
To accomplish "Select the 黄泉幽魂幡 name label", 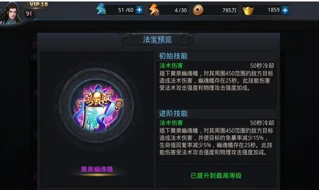I will tap(97, 169).
